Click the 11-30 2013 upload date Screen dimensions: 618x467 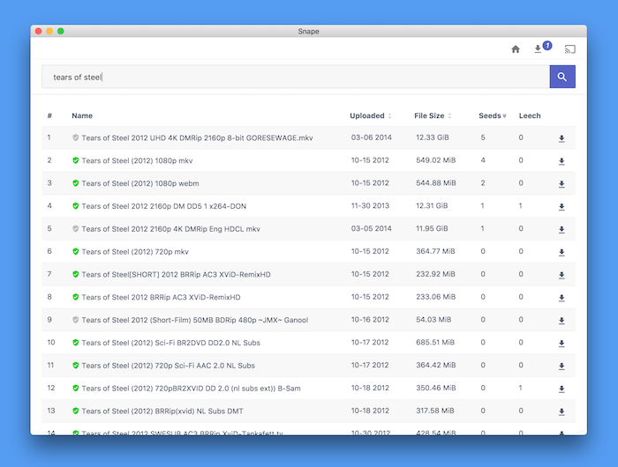coord(370,206)
